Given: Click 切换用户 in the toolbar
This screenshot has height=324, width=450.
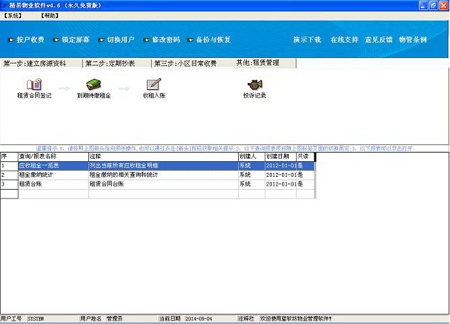Looking at the screenshot, I should (117, 40).
